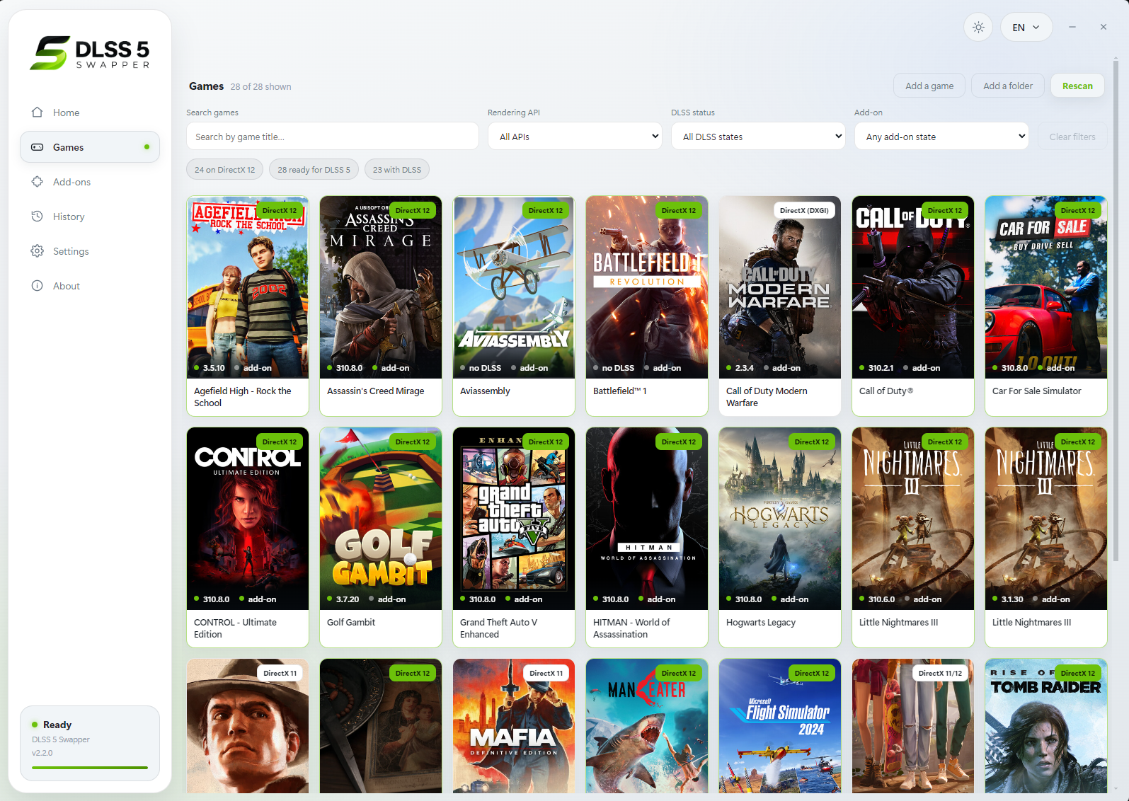Click the 'Call of Duty®' title text
The width and height of the screenshot is (1129, 801).
click(x=886, y=391)
